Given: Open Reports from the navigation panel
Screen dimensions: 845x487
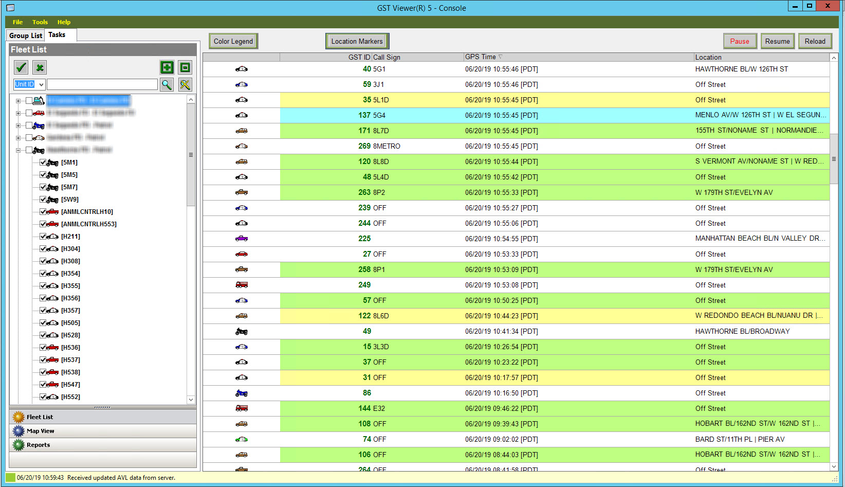Looking at the screenshot, I should click(x=38, y=445).
